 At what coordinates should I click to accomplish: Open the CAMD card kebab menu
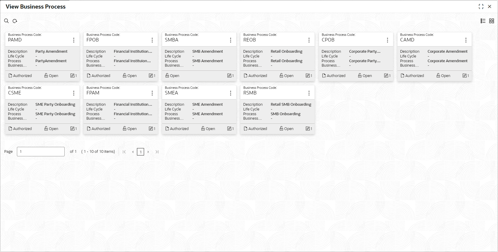[x=466, y=39]
